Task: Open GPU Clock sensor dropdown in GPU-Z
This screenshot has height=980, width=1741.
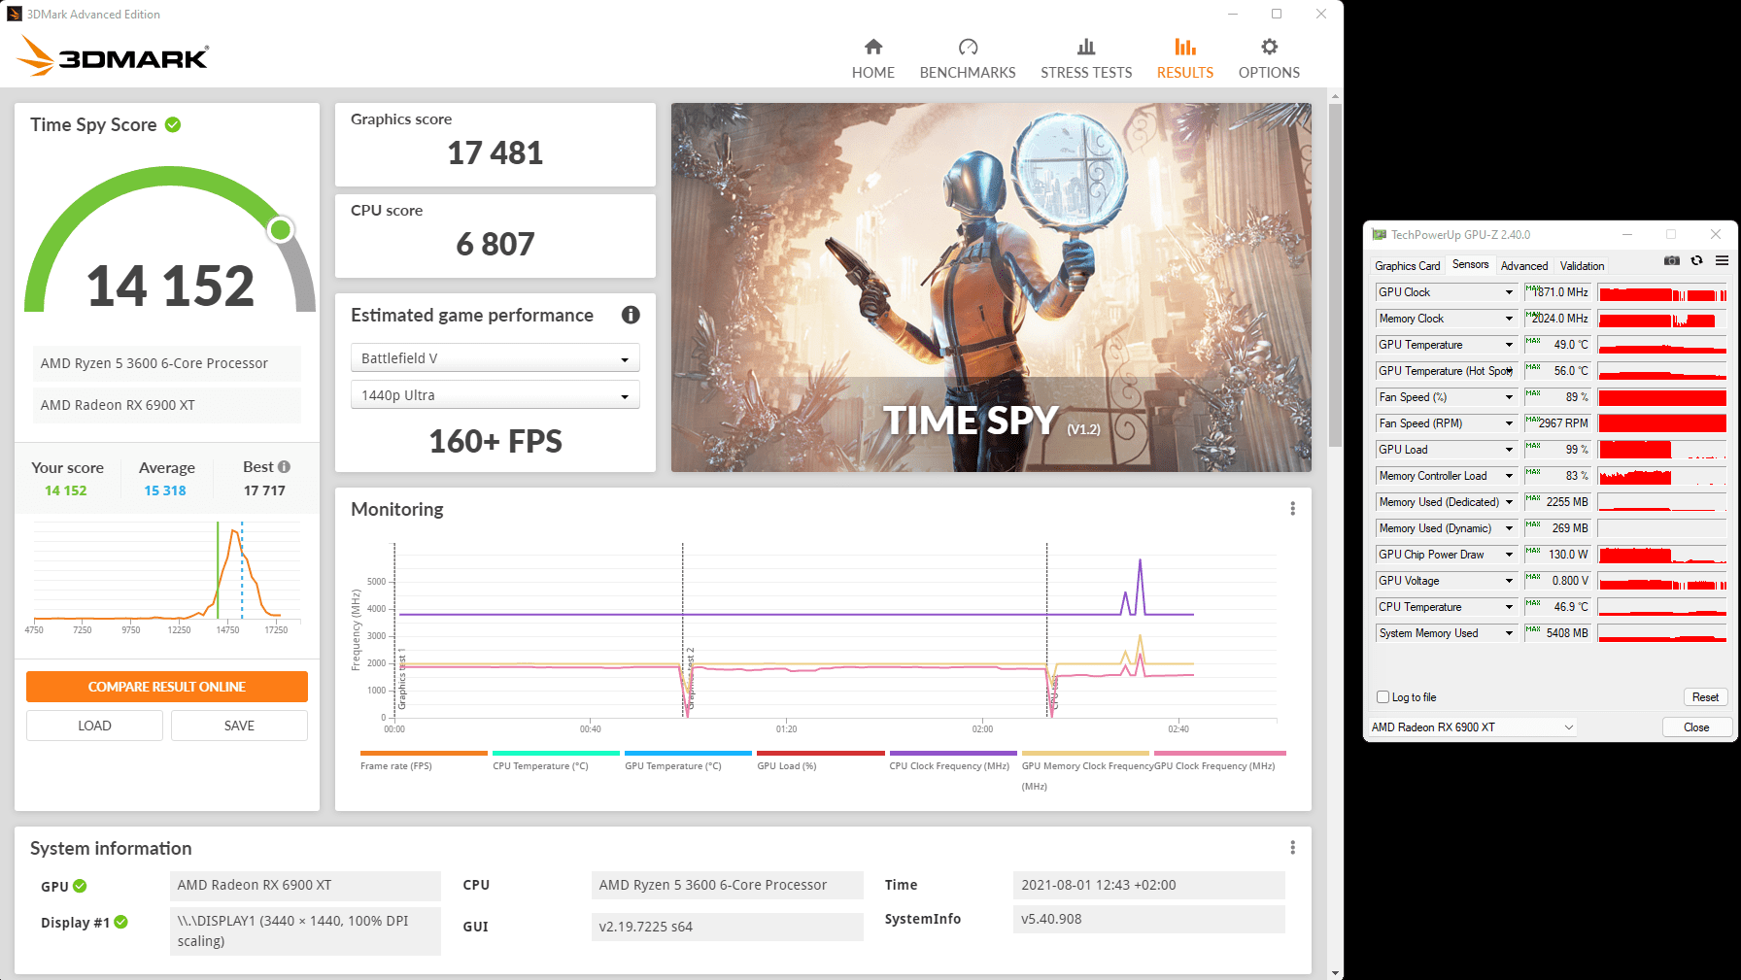Action: pos(1446,292)
